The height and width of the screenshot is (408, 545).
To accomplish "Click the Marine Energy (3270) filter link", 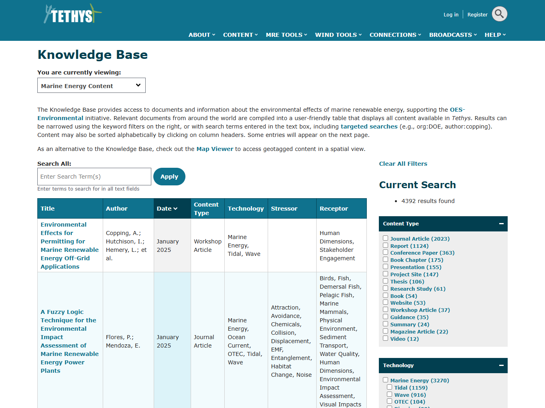I will [x=419, y=380].
